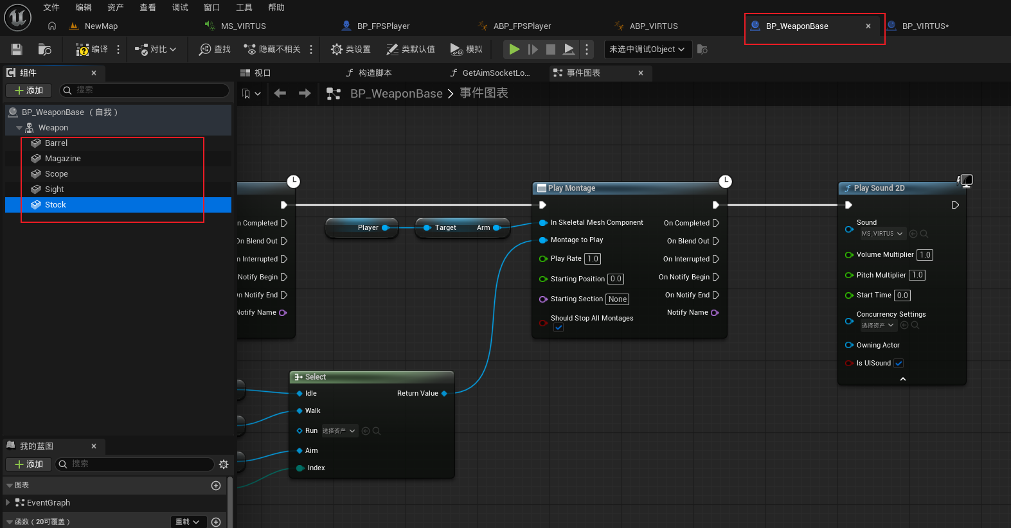Close the 事件图表 graph tab
The image size is (1011, 528).
click(x=641, y=73)
